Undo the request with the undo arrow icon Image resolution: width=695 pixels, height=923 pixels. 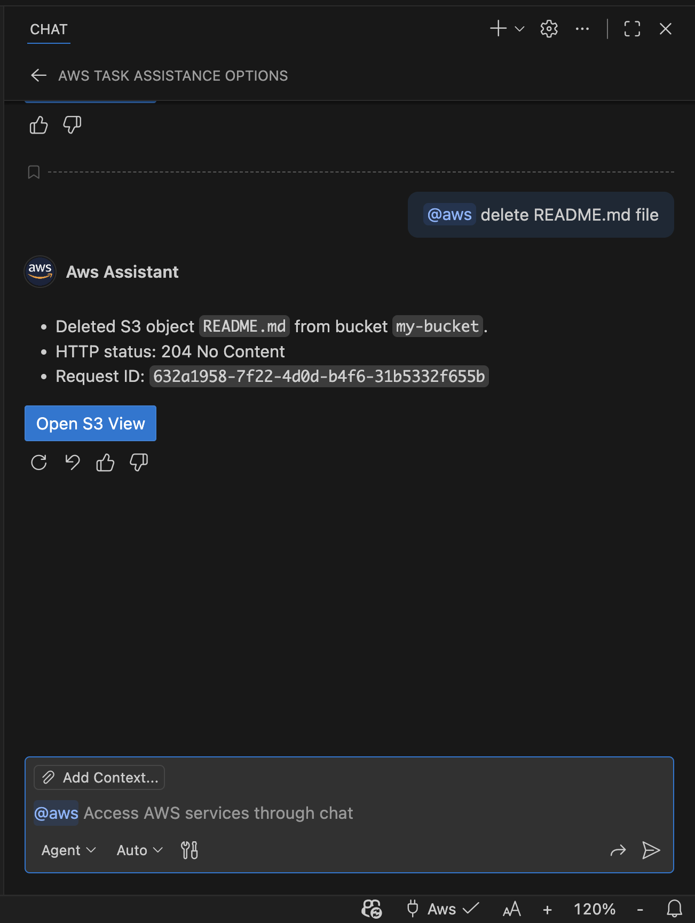[x=72, y=463]
